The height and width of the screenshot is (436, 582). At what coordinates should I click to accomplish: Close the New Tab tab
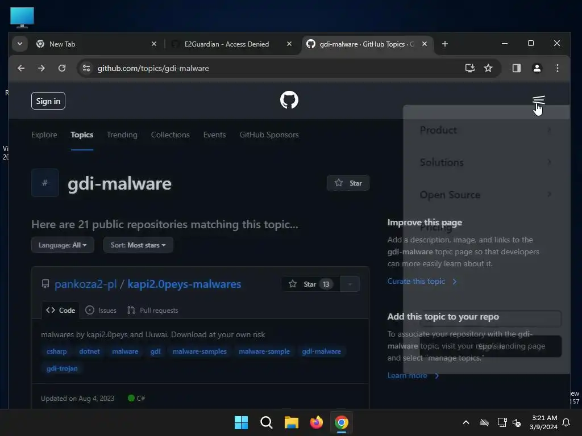(154, 44)
